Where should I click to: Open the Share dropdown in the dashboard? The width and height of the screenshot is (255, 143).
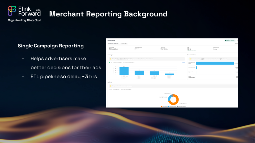[x=236, y=44]
